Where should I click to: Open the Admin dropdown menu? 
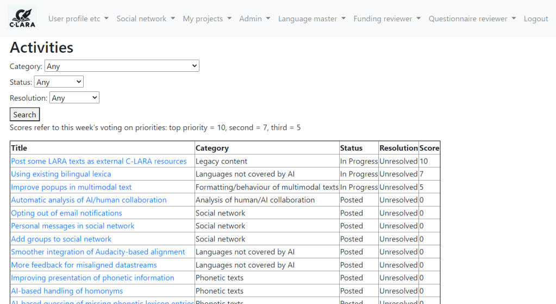pos(254,18)
